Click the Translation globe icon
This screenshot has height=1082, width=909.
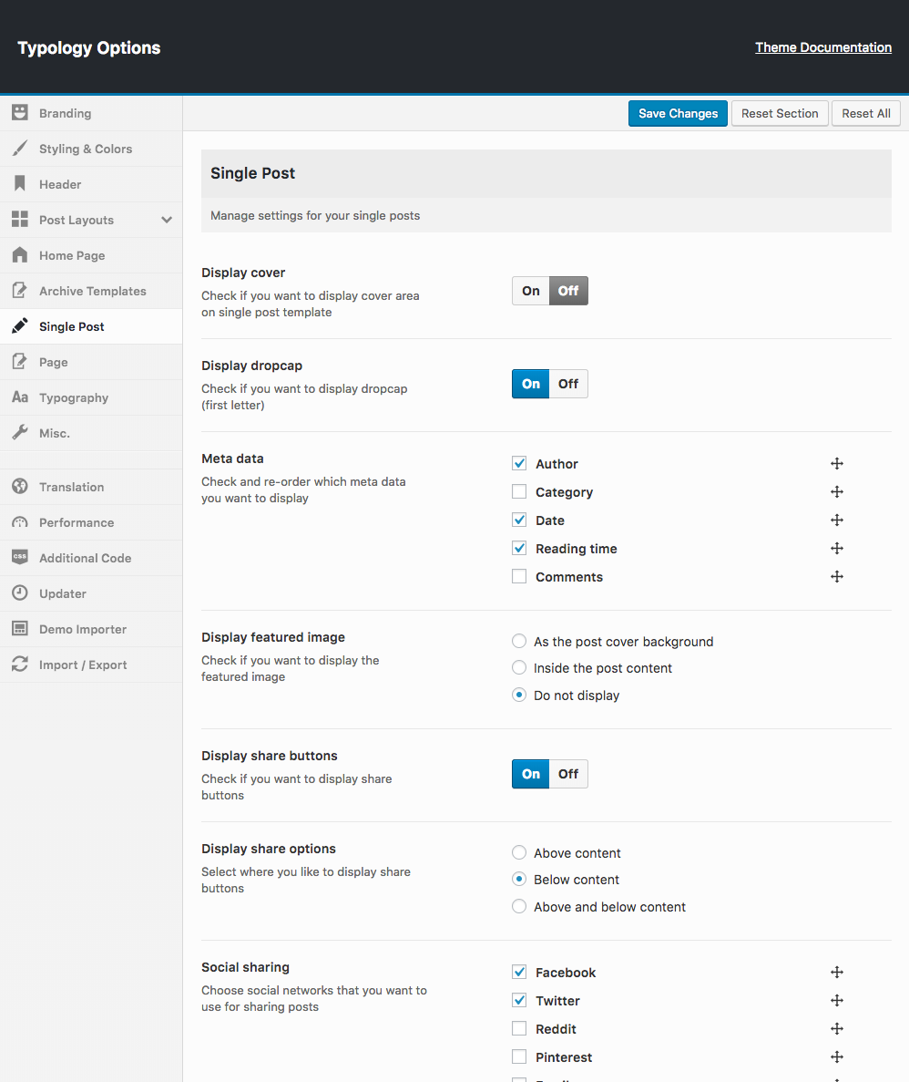tap(19, 487)
